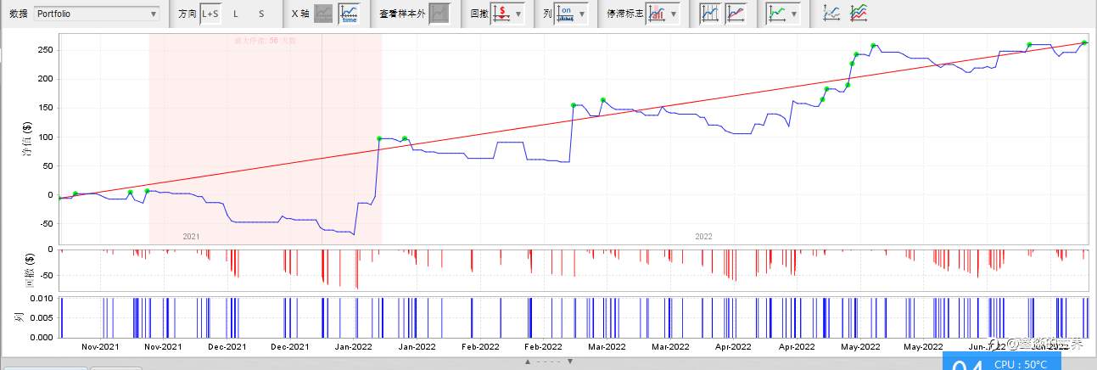The width and height of the screenshot is (1097, 370).
Task: Click the red regression line chart icon
Action: [x=736, y=14]
